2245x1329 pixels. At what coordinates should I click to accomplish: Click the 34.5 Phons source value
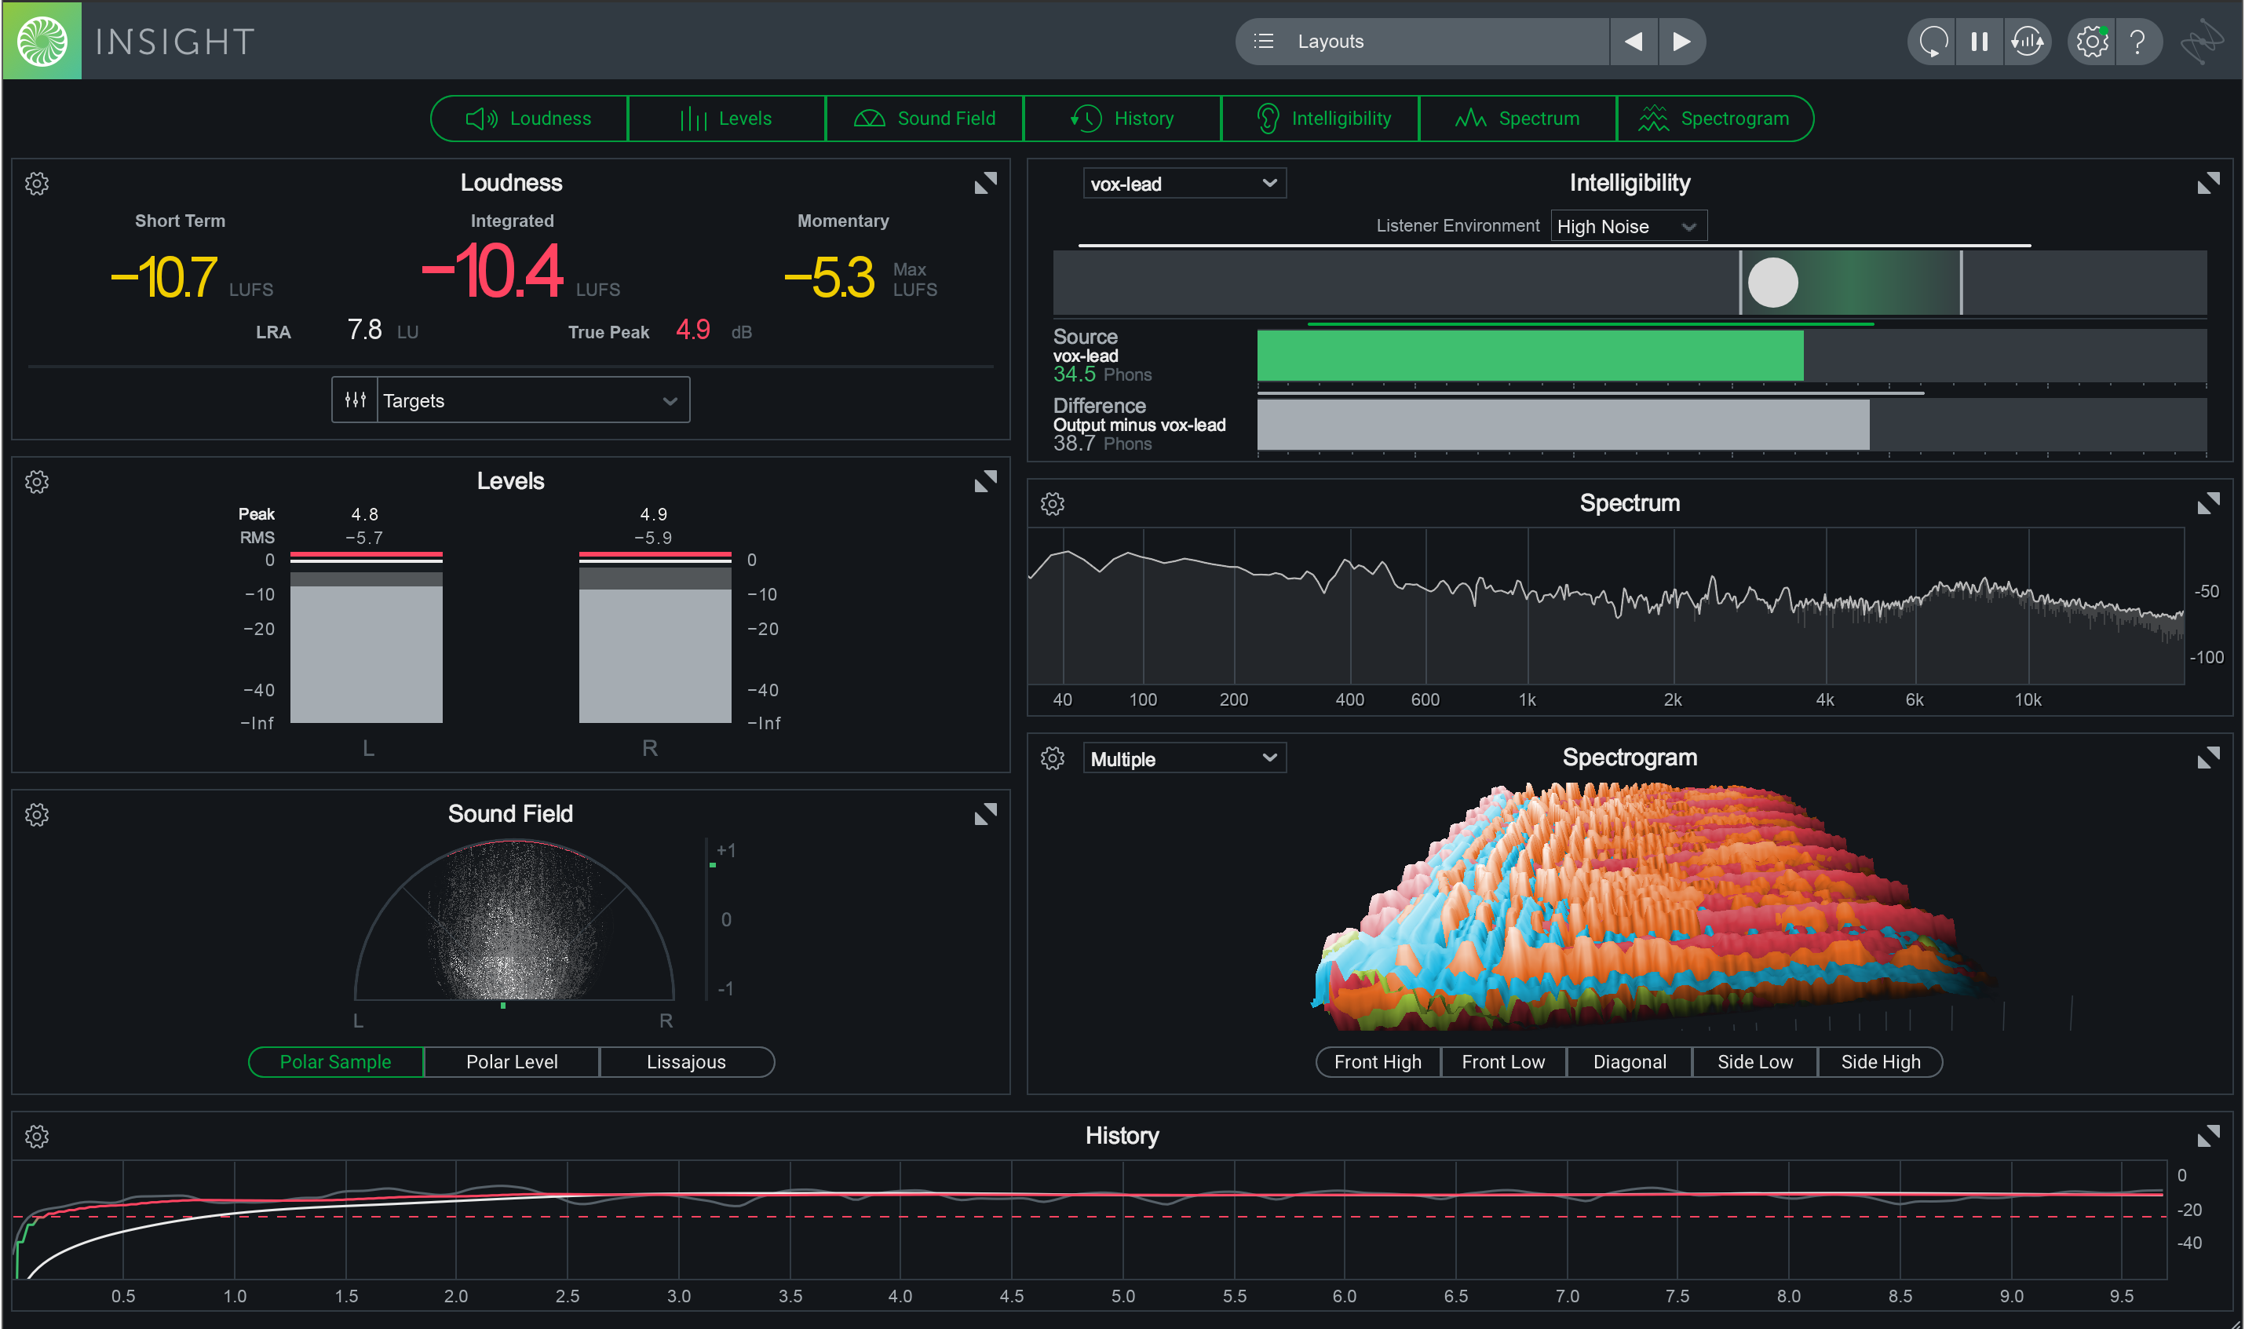tap(1075, 374)
